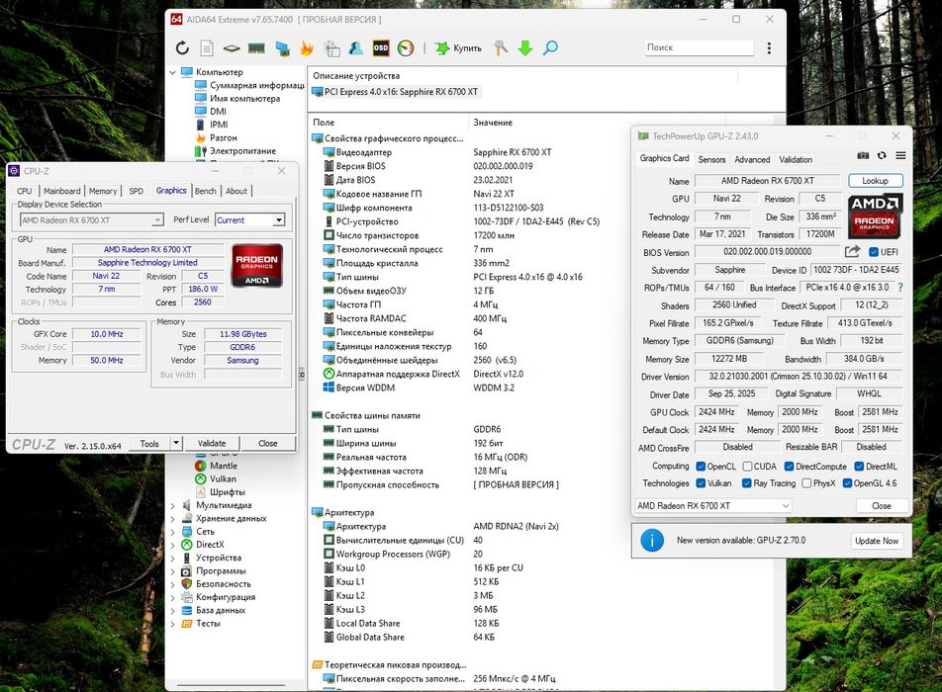
Task: Open the OSD panel icon
Action: [x=381, y=48]
